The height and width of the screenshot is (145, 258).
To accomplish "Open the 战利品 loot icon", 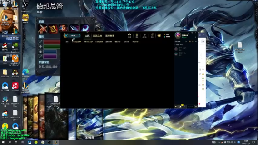I will (x=144, y=35).
